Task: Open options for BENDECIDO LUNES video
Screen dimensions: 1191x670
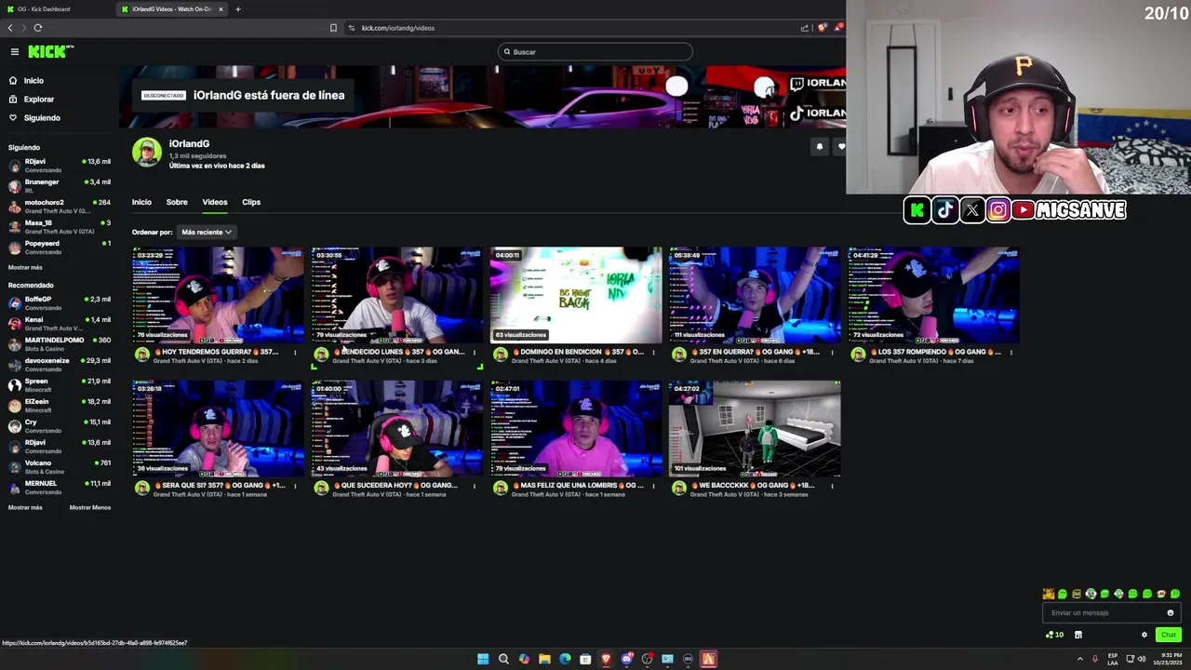Action: (x=474, y=353)
